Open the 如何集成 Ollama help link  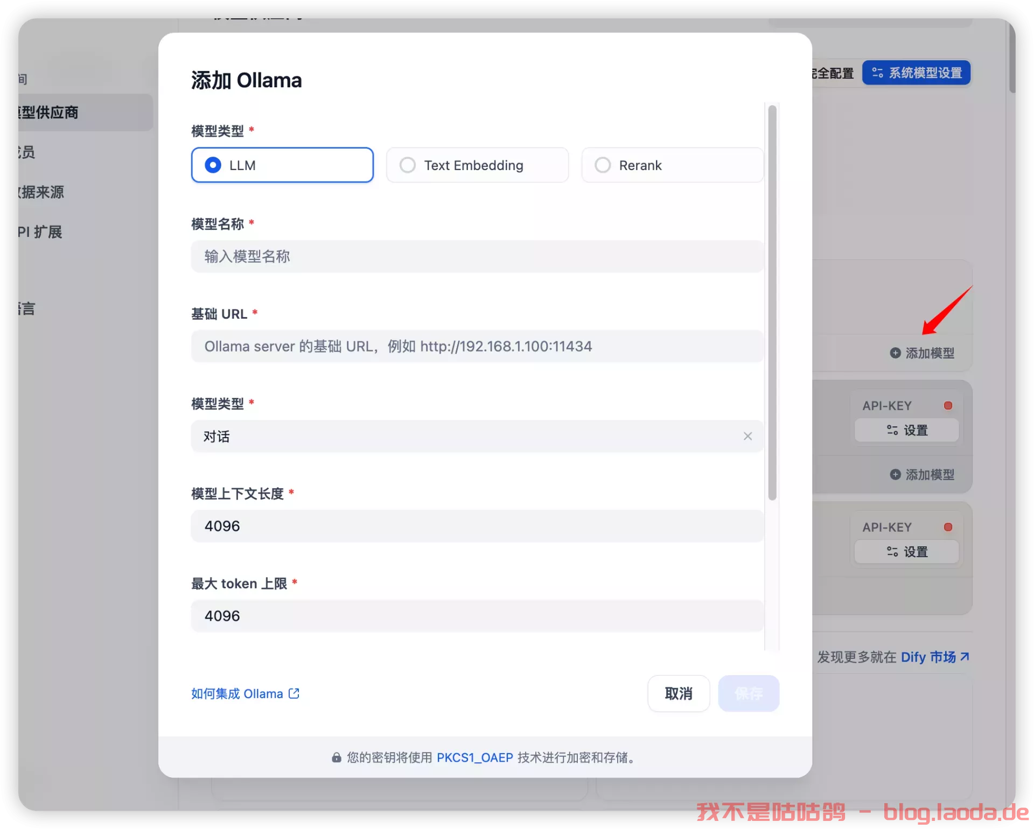[x=245, y=694]
